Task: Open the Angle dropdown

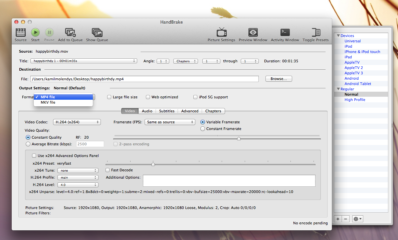Action: pos(163,61)
